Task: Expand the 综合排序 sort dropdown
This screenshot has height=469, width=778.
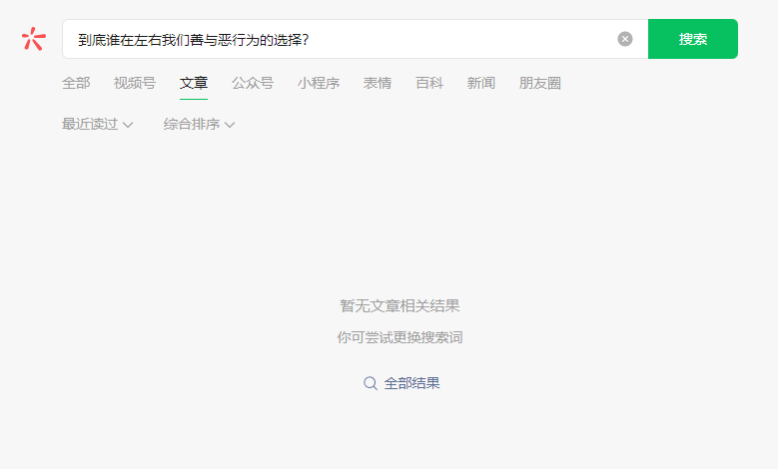Action: pyautogui.click(x=199, y=124)
